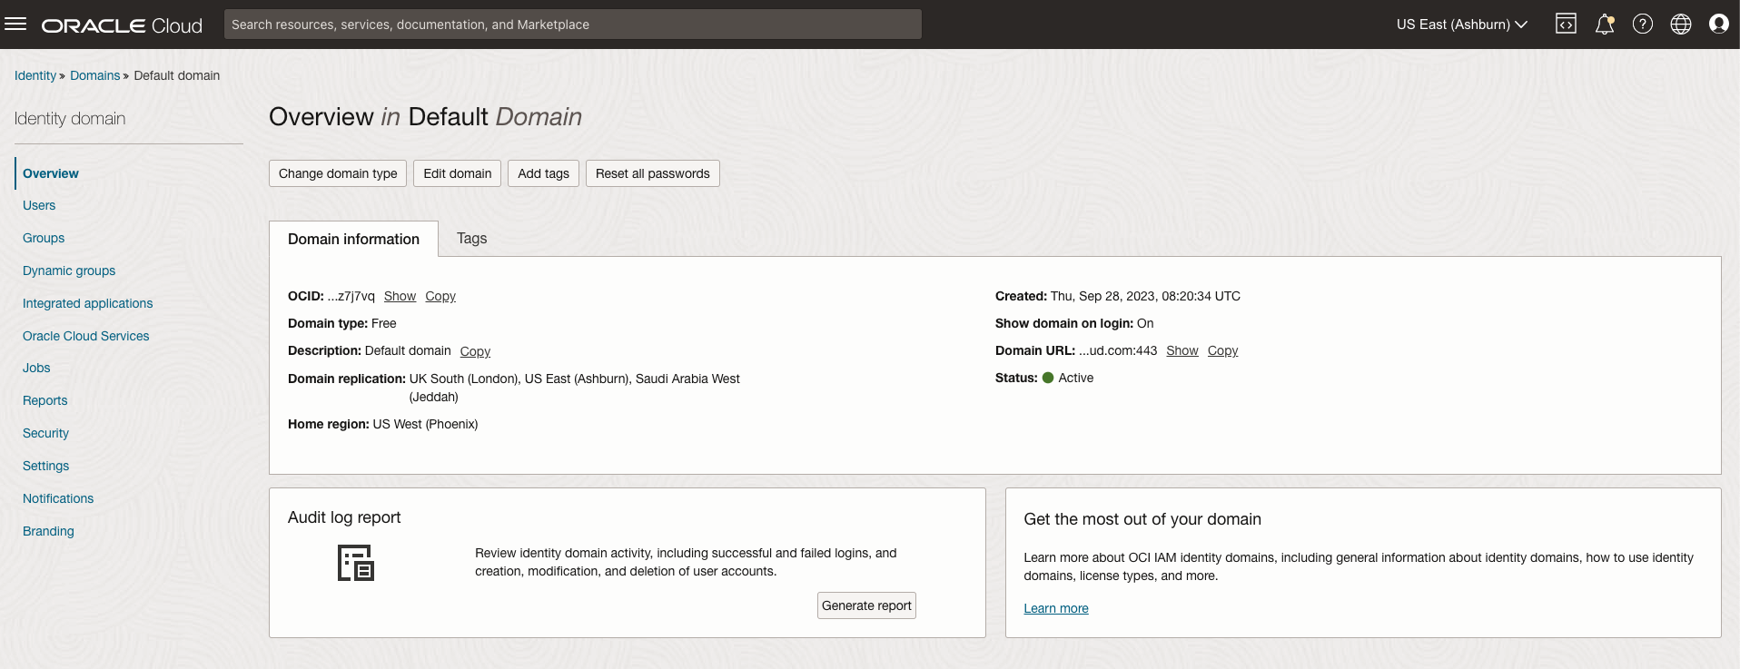Copy the Domain URL

[1222, 350]
